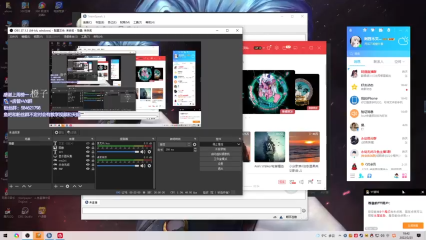Move selected source up in Sources panel
426x240 pixels.
point(75,186)
